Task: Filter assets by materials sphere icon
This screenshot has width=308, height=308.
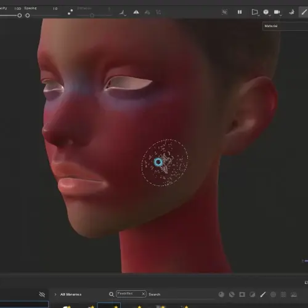Action: coord(221,294)
